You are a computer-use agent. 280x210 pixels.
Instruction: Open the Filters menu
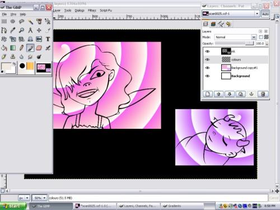point(92,11)
